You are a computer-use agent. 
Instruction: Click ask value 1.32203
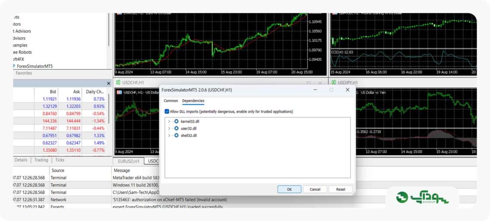click(73, 106)
